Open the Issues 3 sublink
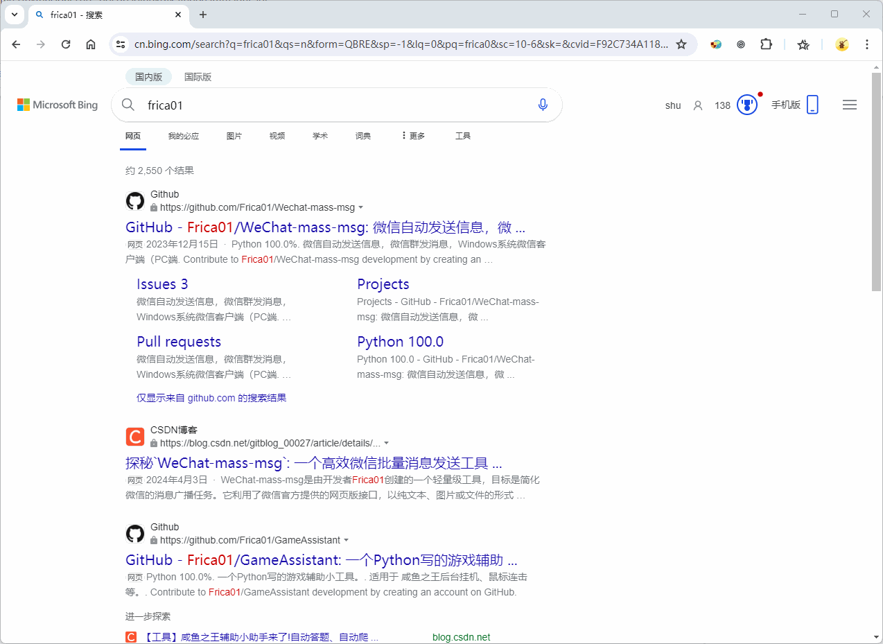Screen dimensions: 883x644 pyautogui.click(x=162, y=284)
